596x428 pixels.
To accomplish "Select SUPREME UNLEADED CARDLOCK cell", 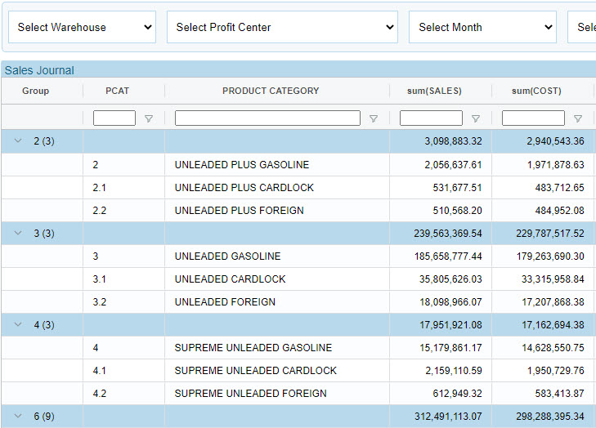I will 255,371.
